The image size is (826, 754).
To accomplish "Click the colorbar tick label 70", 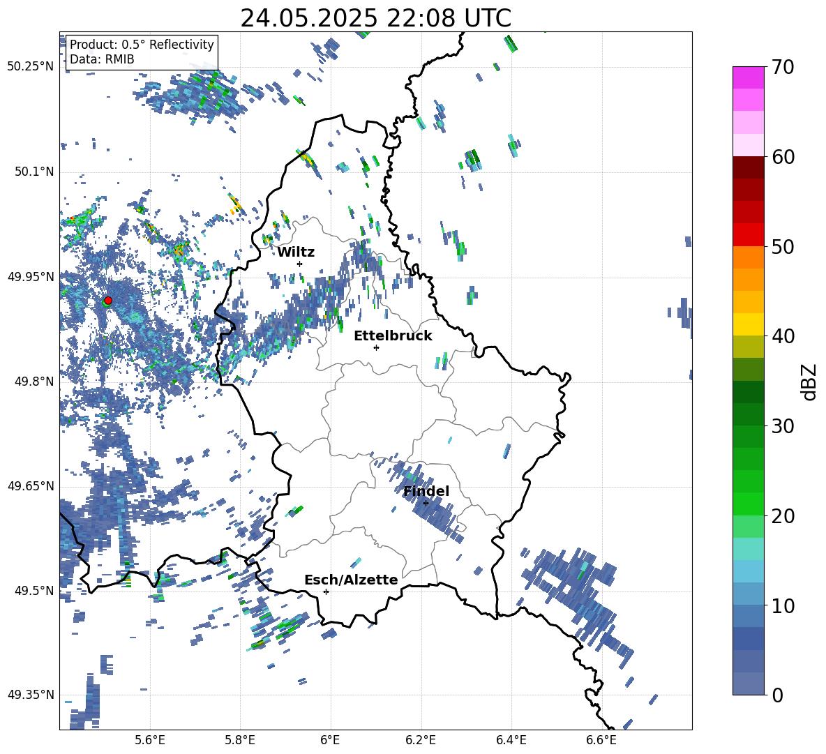I will [x=783, y=67].
